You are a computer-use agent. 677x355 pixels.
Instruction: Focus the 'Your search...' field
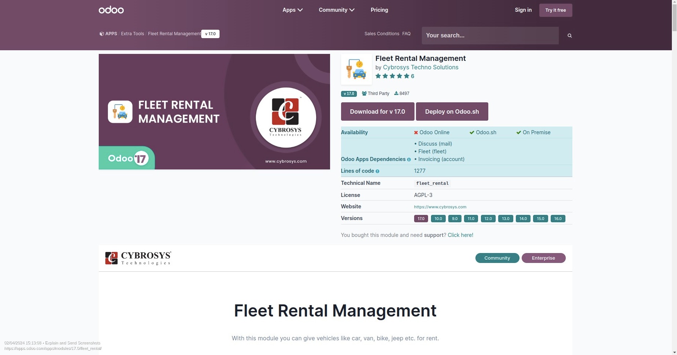(490, 36)
